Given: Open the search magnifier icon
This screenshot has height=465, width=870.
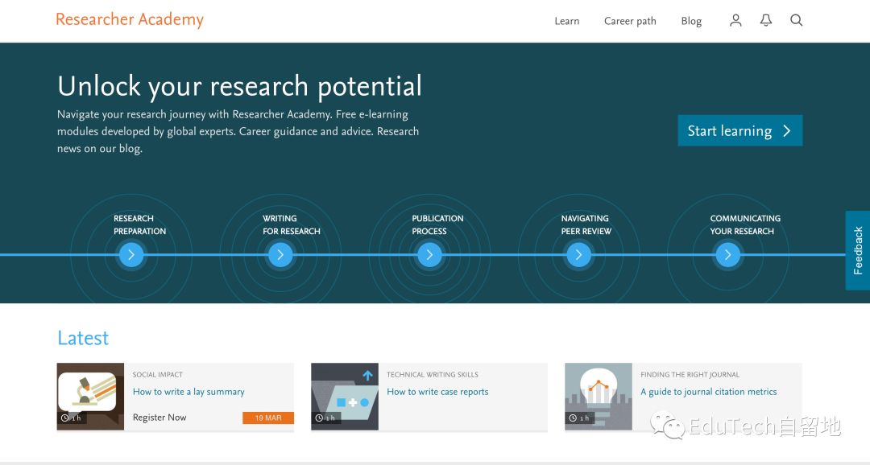Looking at the screenshot, I should tap(796, 20).
